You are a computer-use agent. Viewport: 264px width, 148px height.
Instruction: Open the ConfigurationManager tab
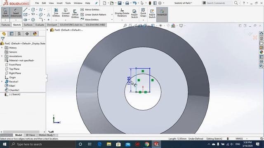pos(19,34)
